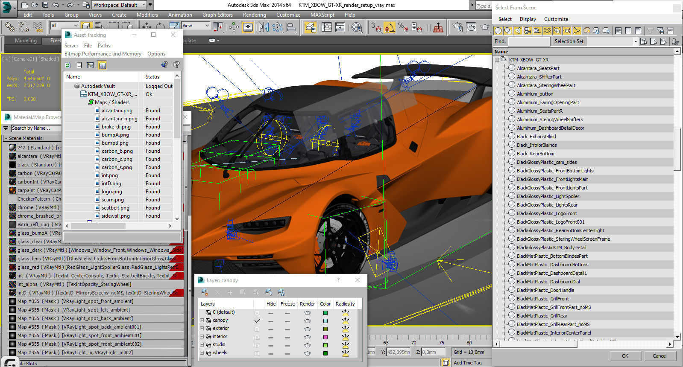Click the Search by Name field
Viewport: 683px width, 367px height.
pos(36,128)
